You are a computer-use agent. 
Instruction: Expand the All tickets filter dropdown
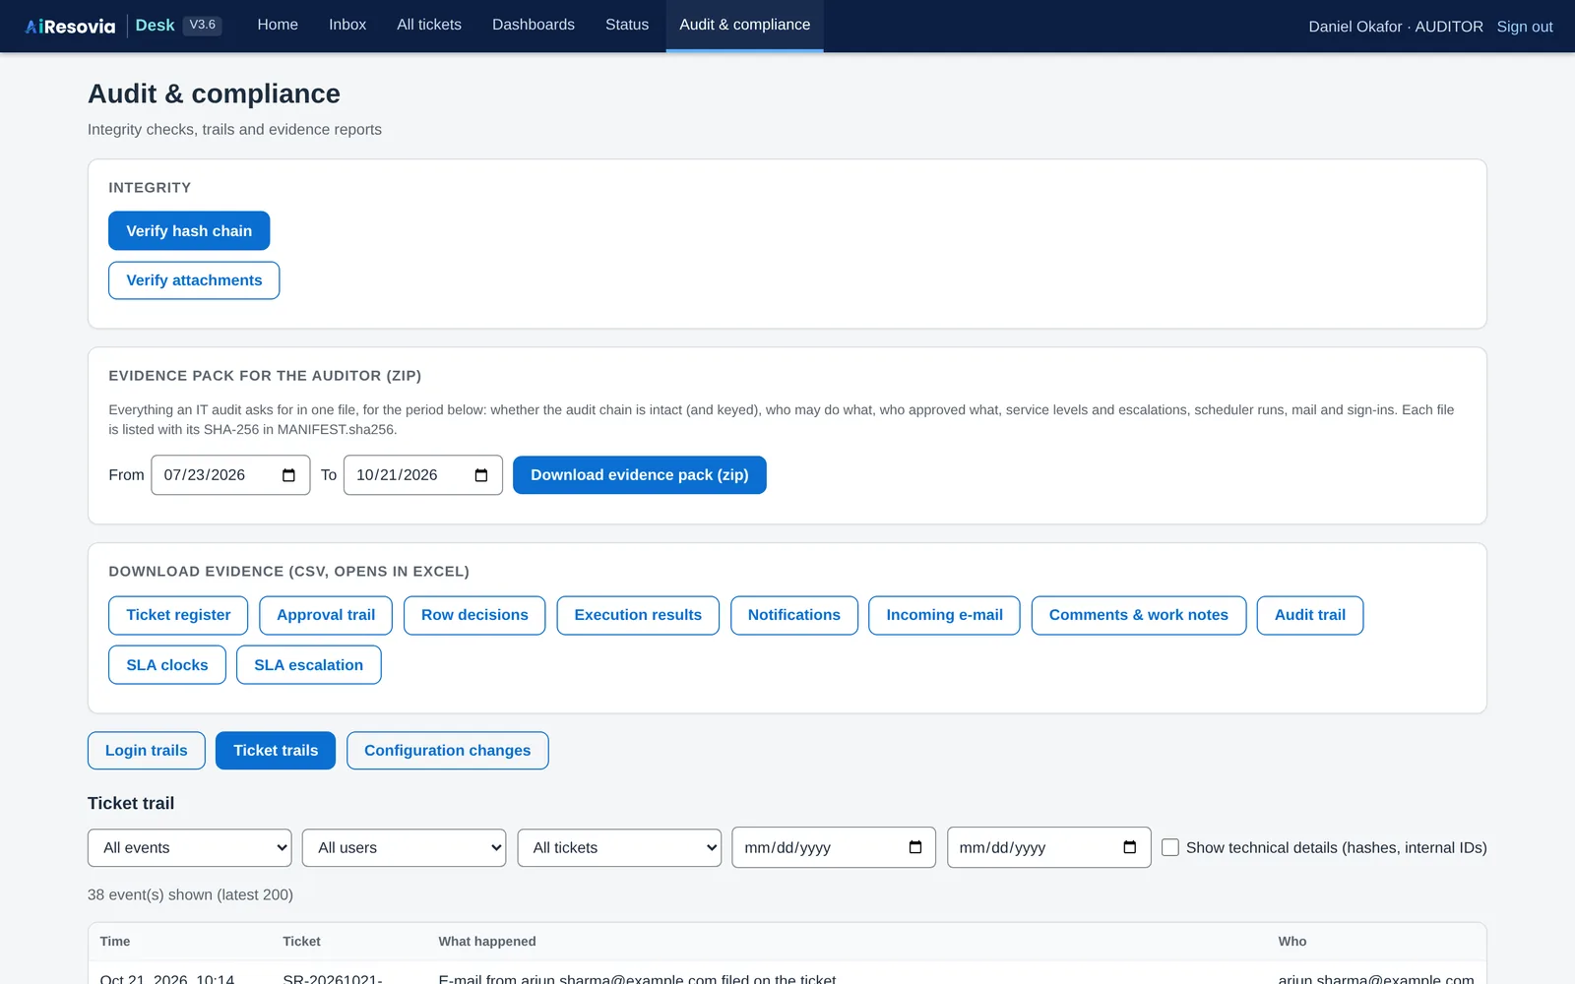coord(619,848)
